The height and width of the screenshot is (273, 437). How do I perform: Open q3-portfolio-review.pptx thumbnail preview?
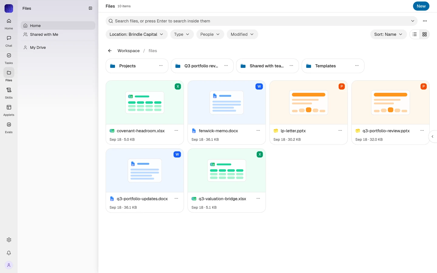coord(391,103)
